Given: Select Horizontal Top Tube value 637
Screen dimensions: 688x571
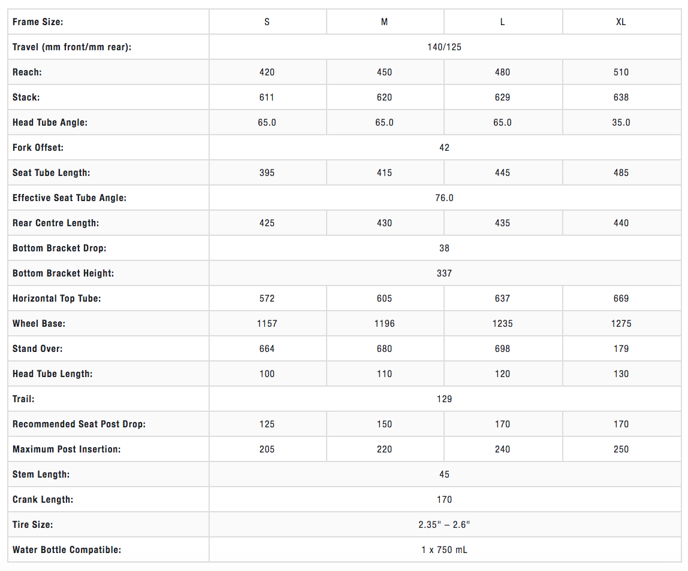Looking at the screenshot, I should tap(502, 299).
